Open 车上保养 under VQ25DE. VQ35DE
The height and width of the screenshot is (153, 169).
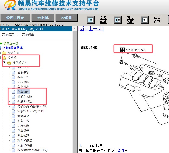point(23,131)
